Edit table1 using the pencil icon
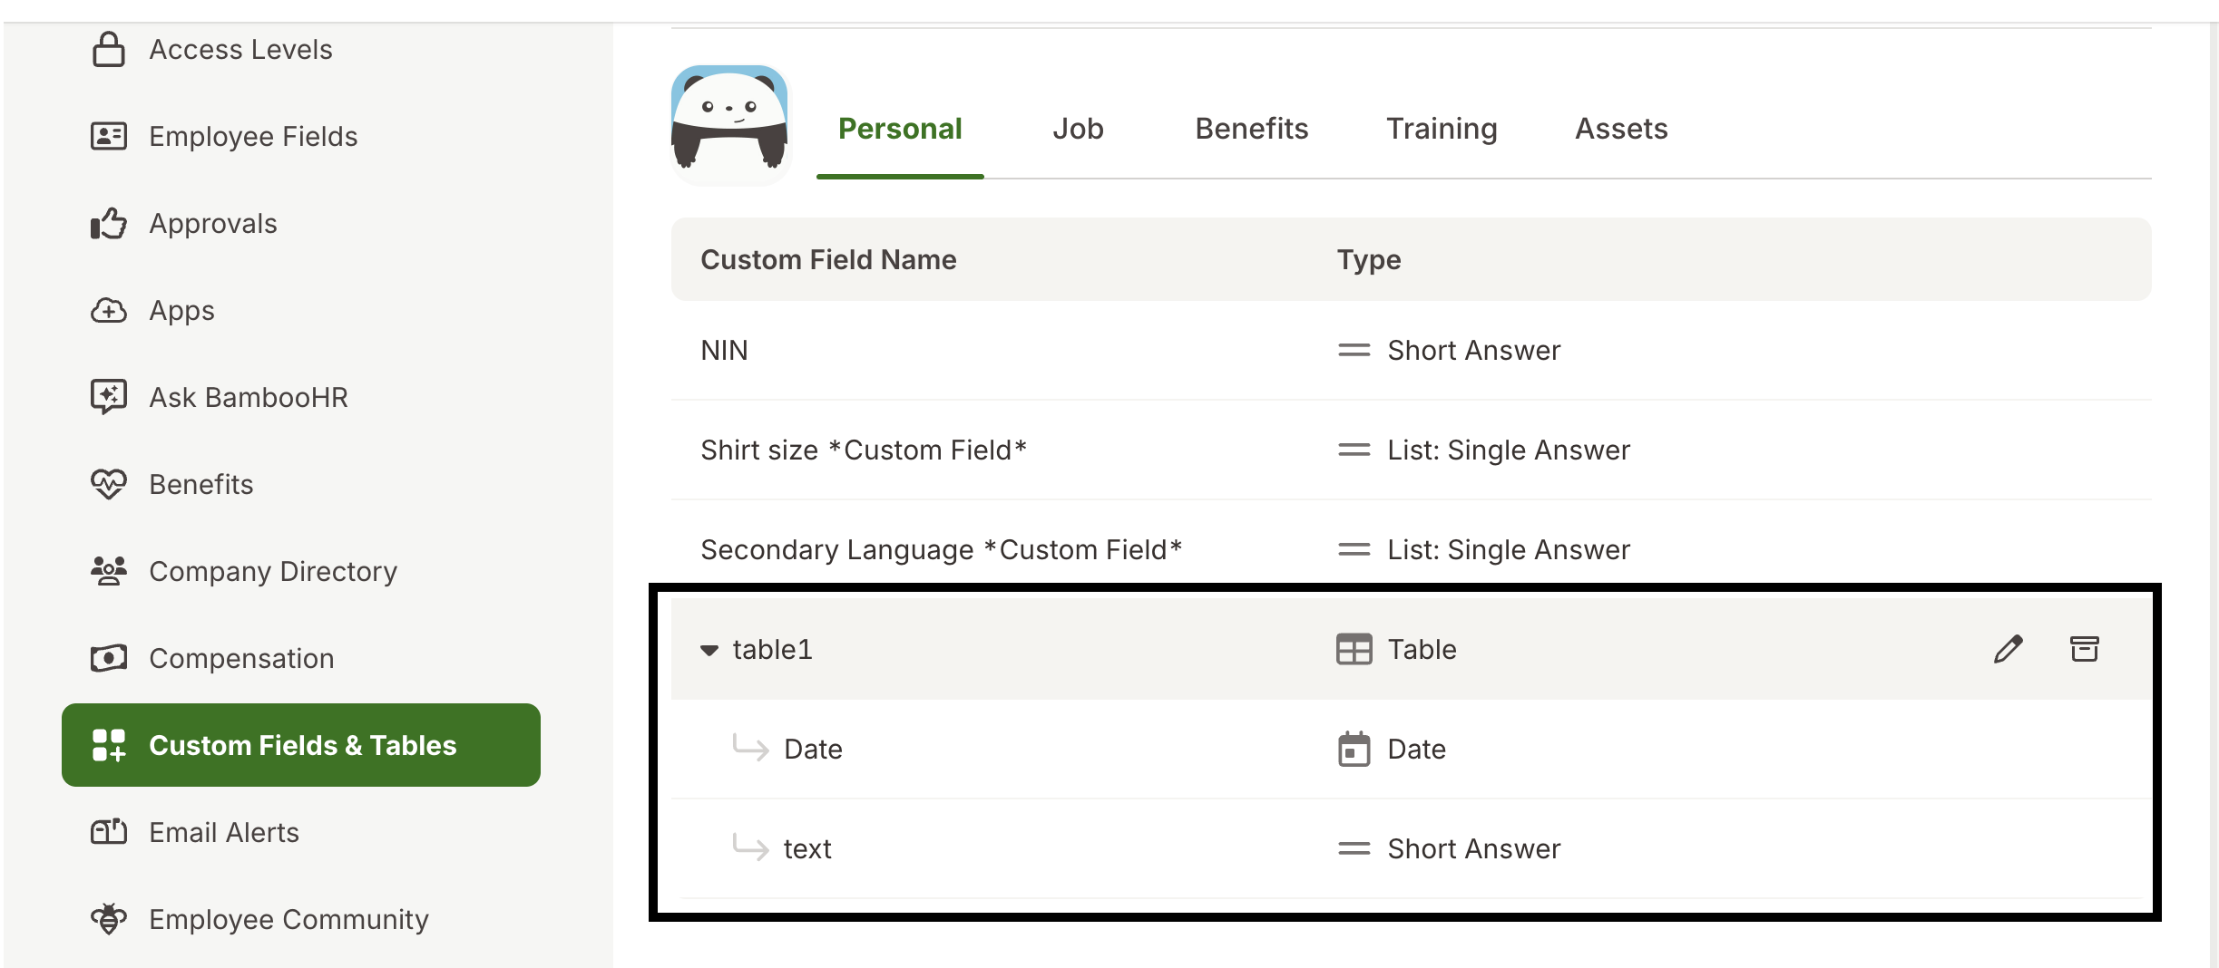 2009,649
